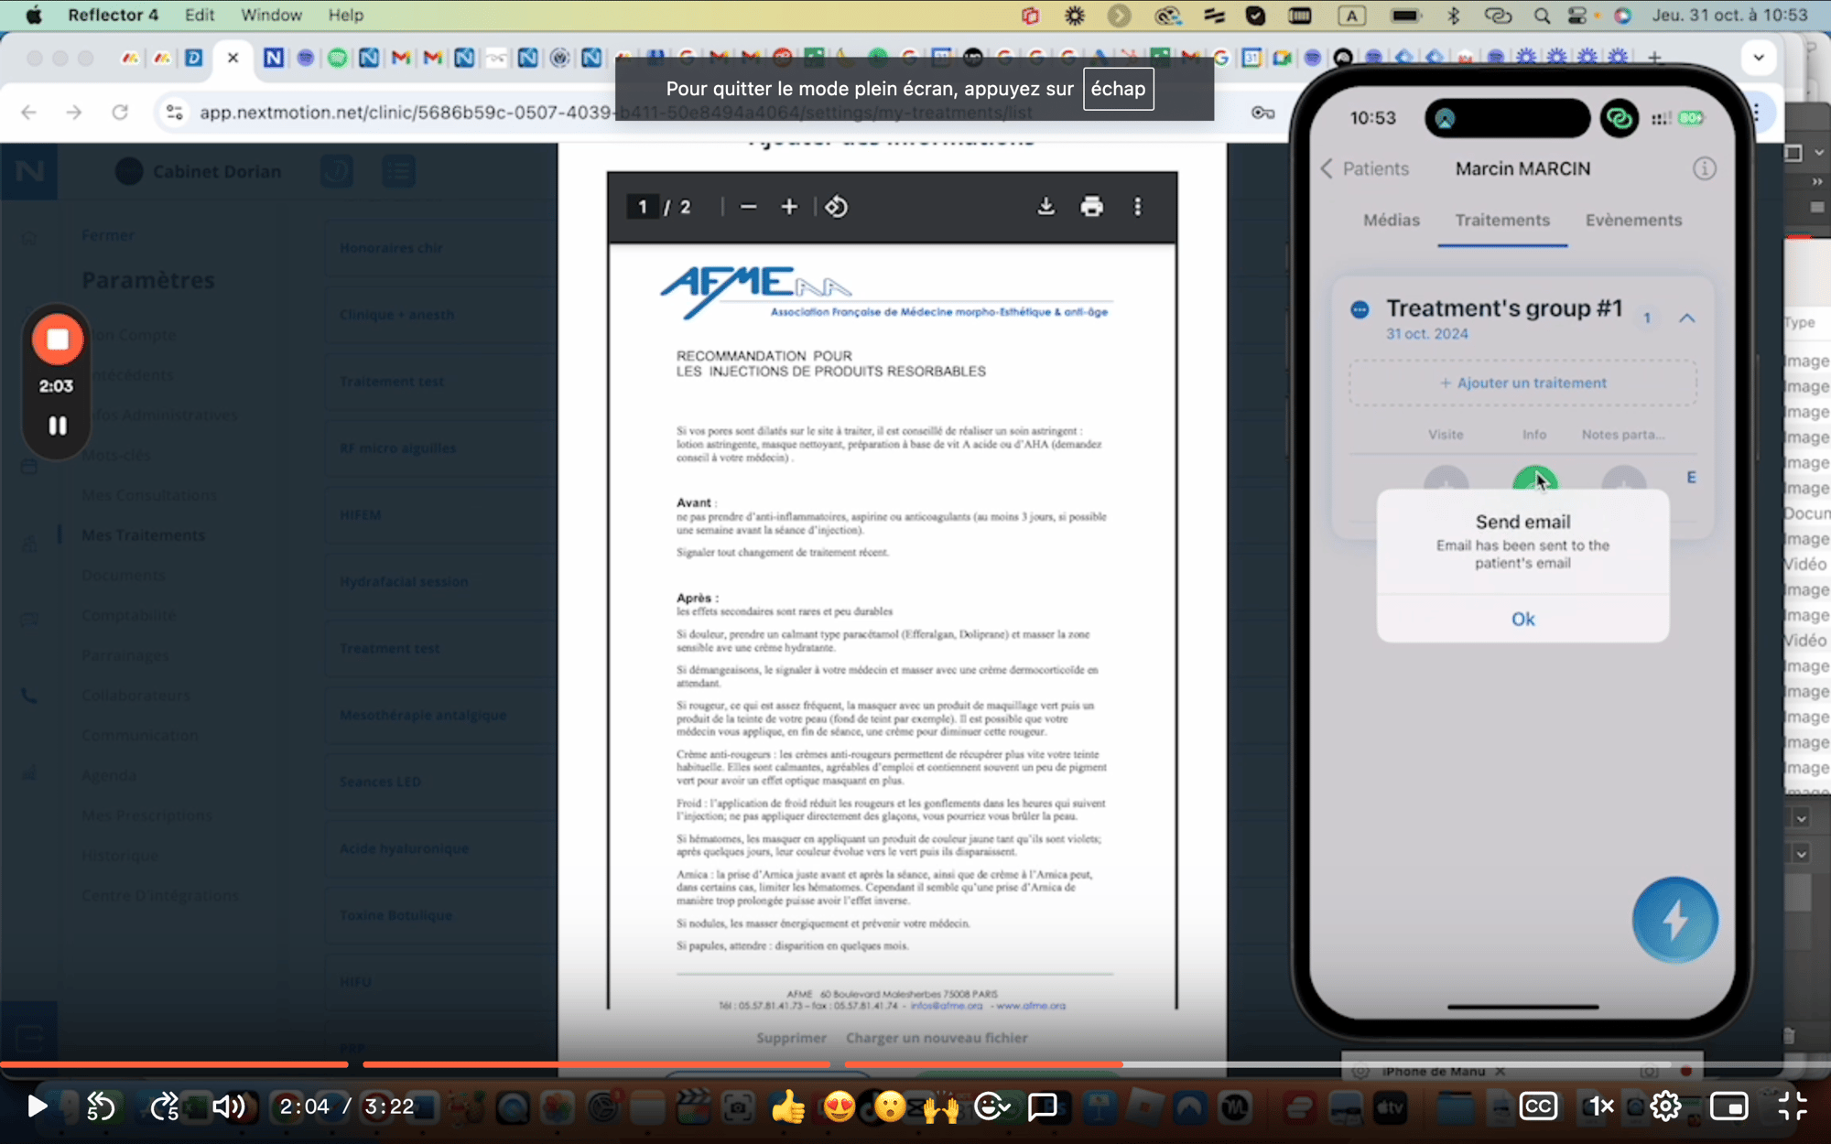
Task: React with surprised face emoji
Action: coord(889,1106)
